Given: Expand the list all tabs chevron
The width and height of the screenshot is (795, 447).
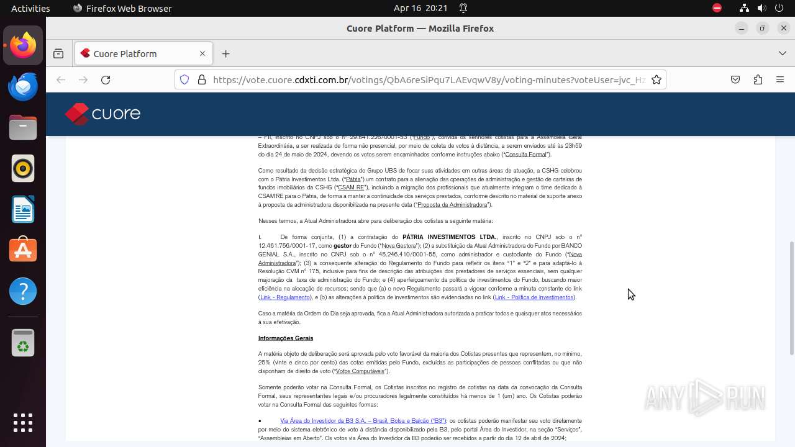Looking at the screenshot, I should [782, 53].
